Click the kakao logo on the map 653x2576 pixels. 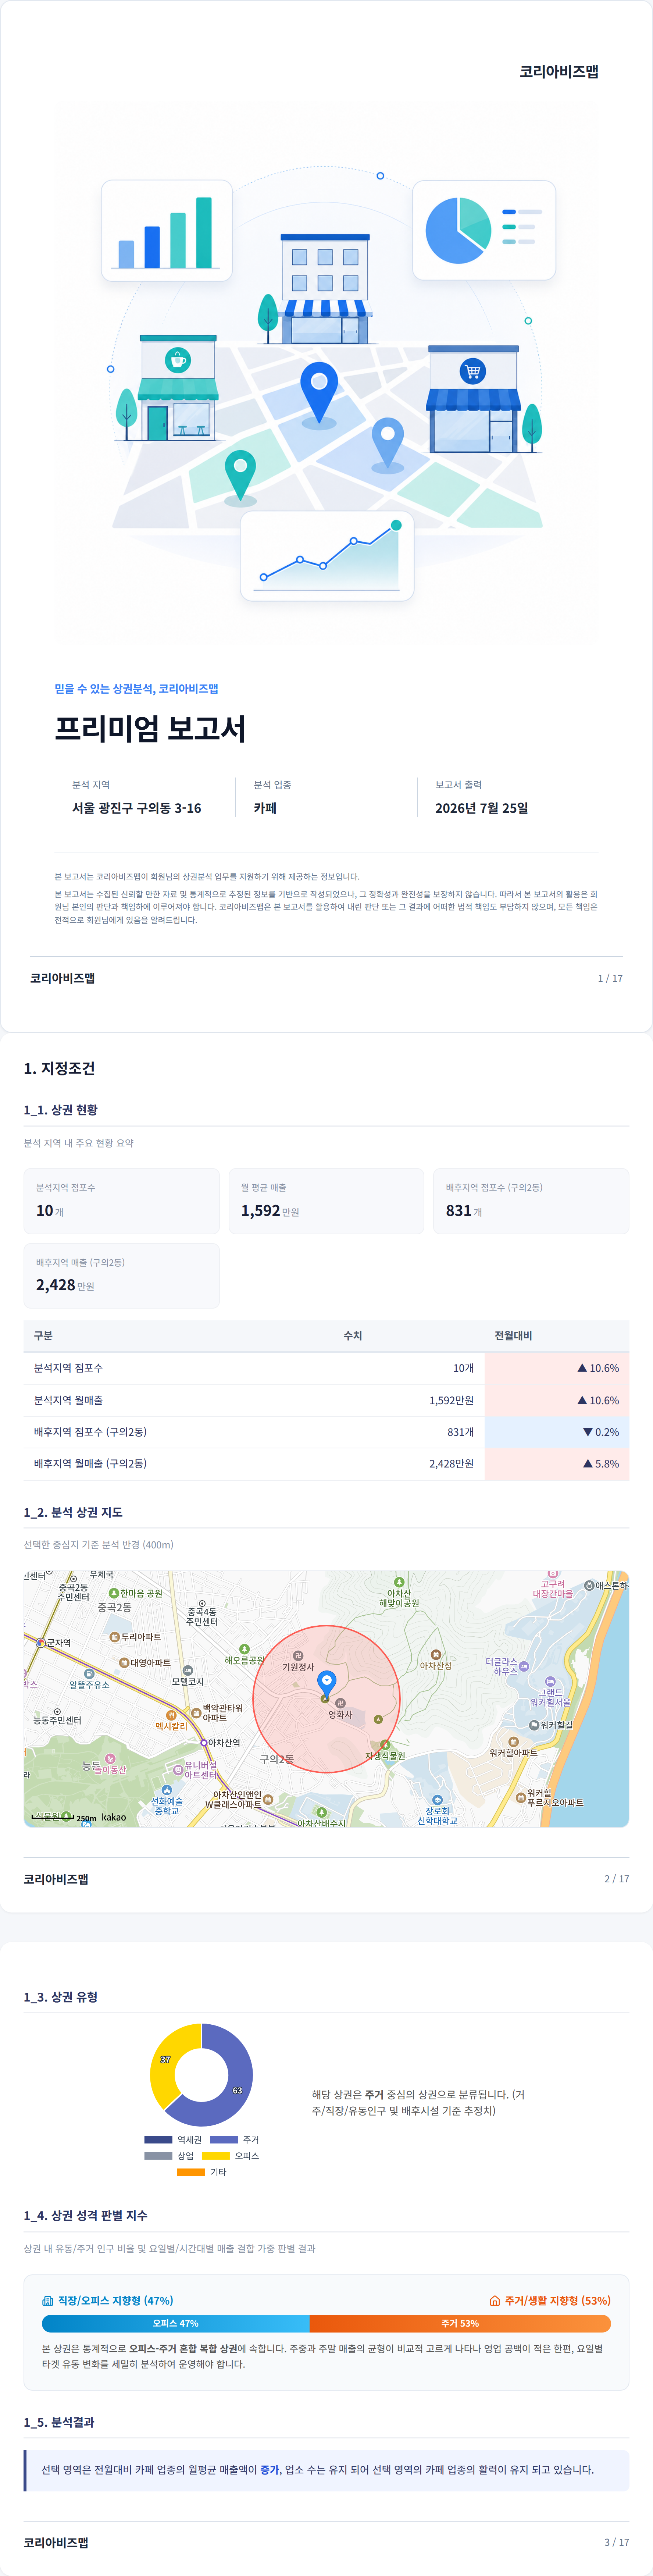(114, 1817)
